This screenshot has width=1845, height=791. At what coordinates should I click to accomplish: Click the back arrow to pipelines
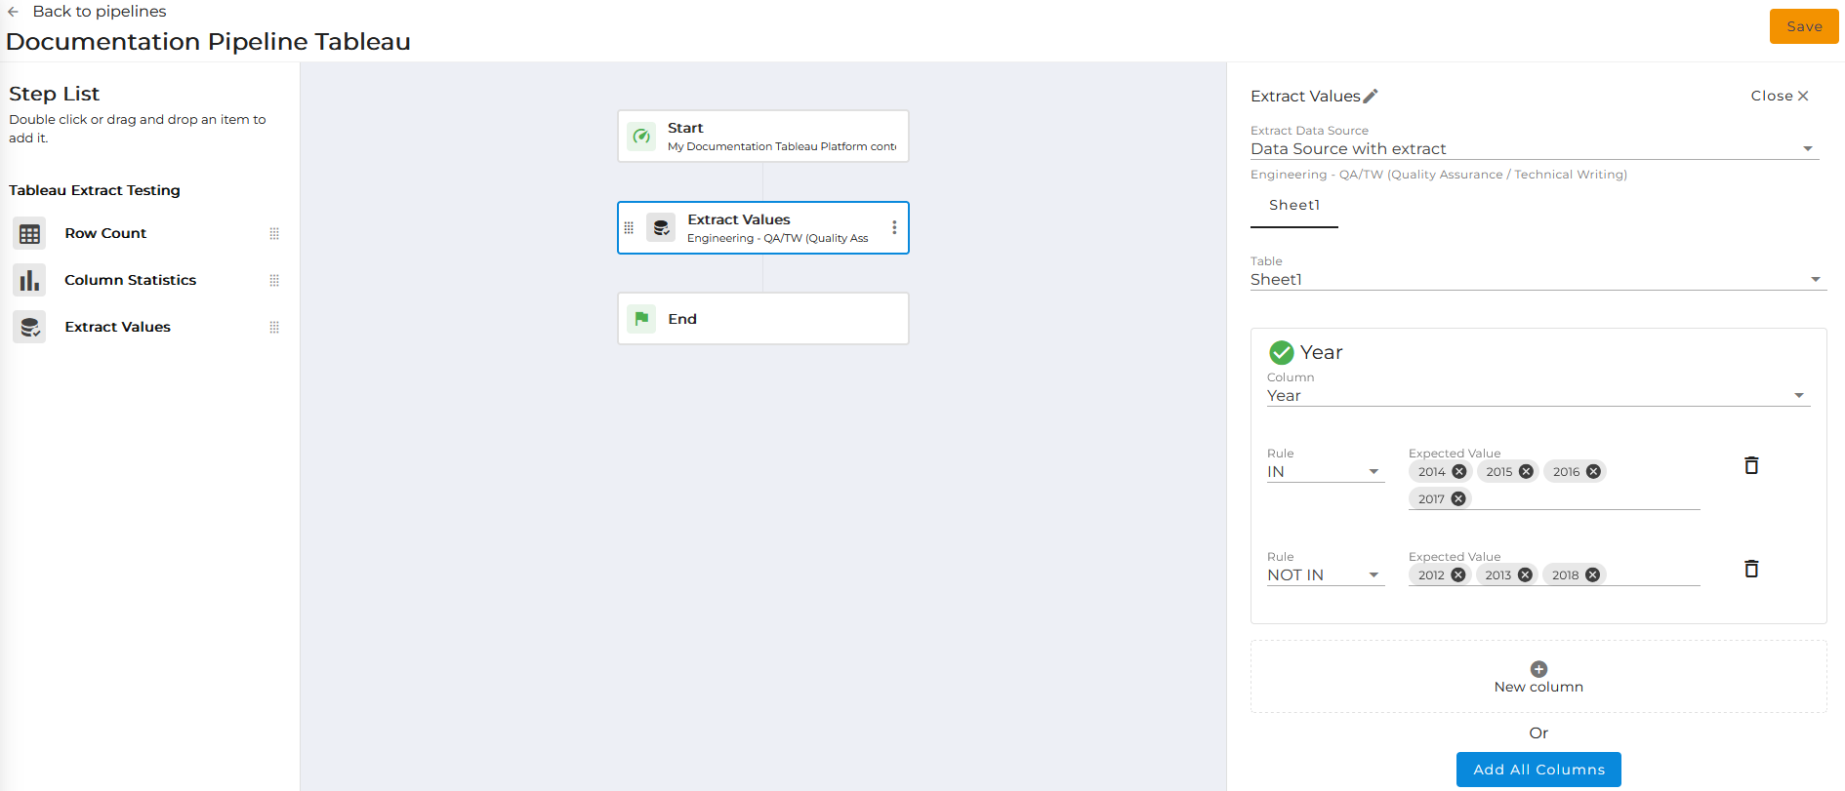pos(13,12)
